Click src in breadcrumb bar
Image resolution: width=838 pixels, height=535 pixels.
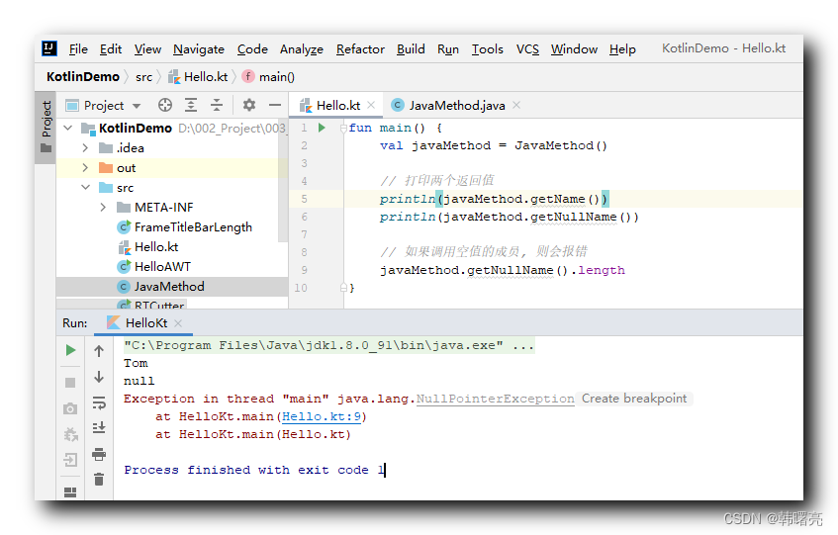(143, 77)
